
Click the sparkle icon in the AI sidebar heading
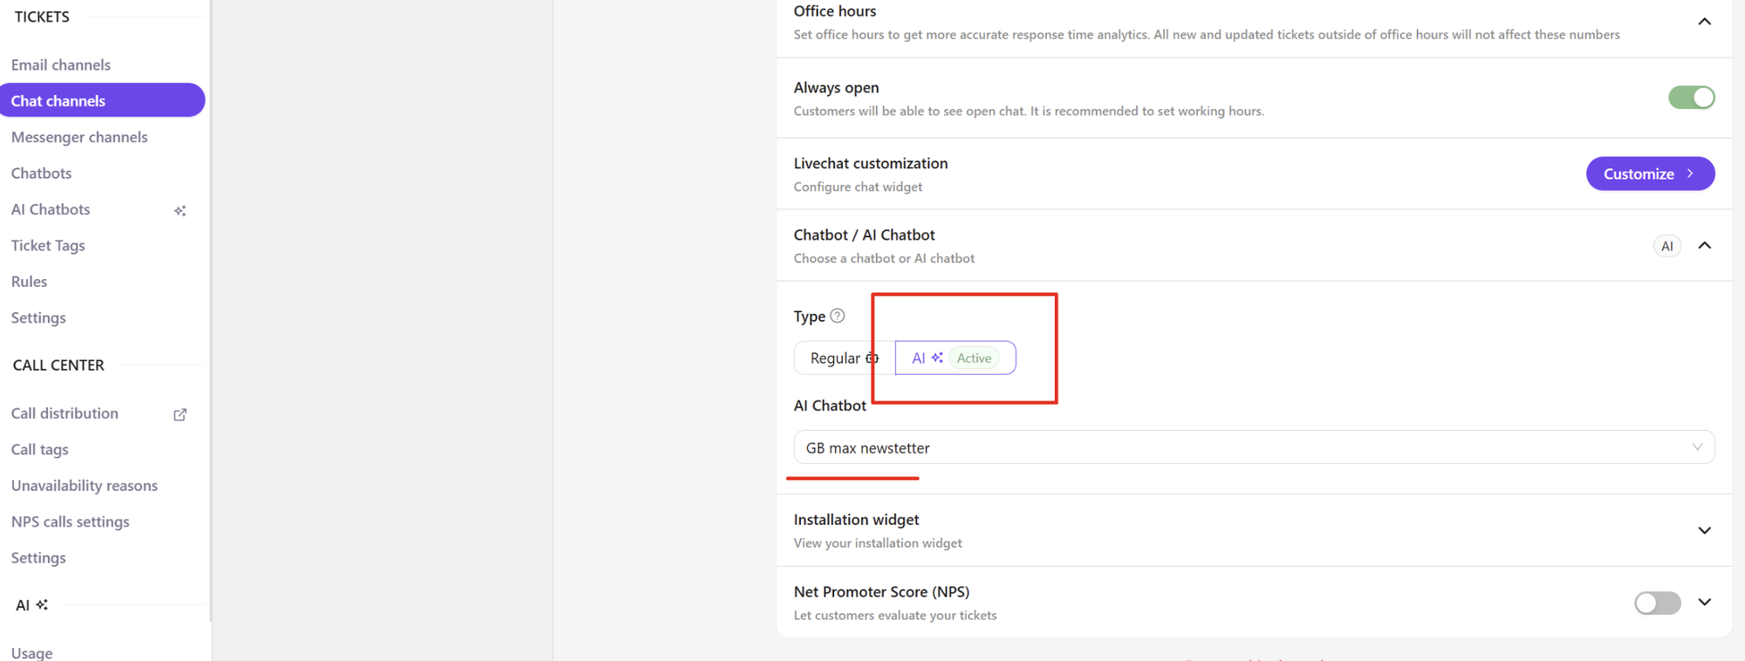pos(42,604)
